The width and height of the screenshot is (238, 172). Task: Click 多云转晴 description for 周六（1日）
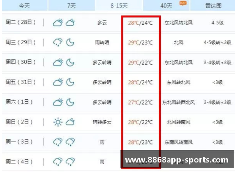click(x=102, y=102)
